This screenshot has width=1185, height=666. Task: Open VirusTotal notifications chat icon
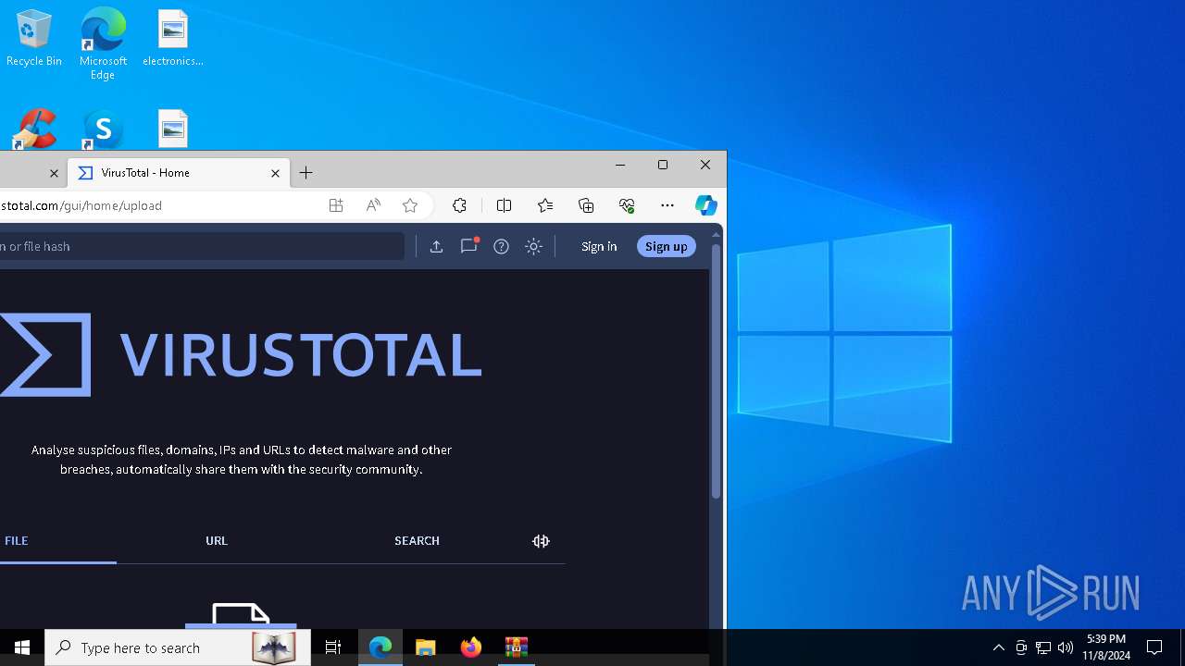tap(469, 245)
